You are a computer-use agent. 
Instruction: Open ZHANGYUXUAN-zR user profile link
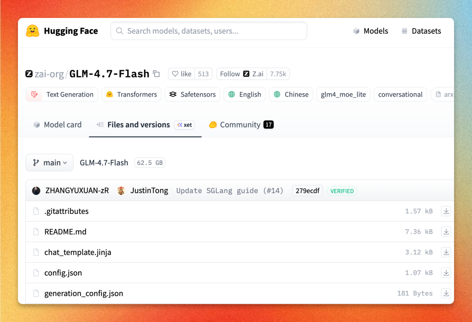[x=77, y=191]
